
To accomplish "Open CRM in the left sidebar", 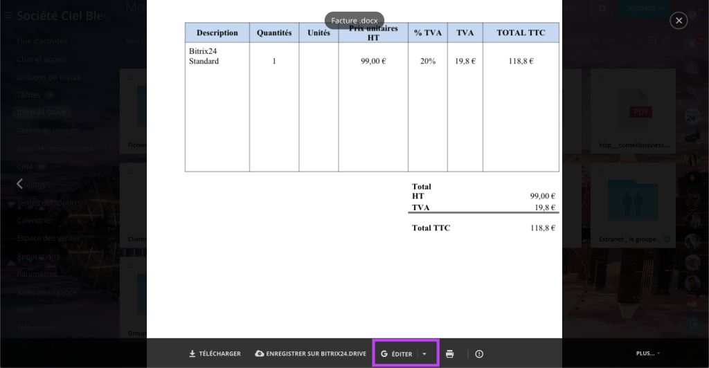I will [x=25, y=167].
